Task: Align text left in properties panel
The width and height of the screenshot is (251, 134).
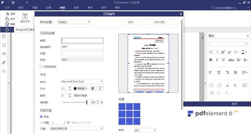Action: (x=211, y=73)
